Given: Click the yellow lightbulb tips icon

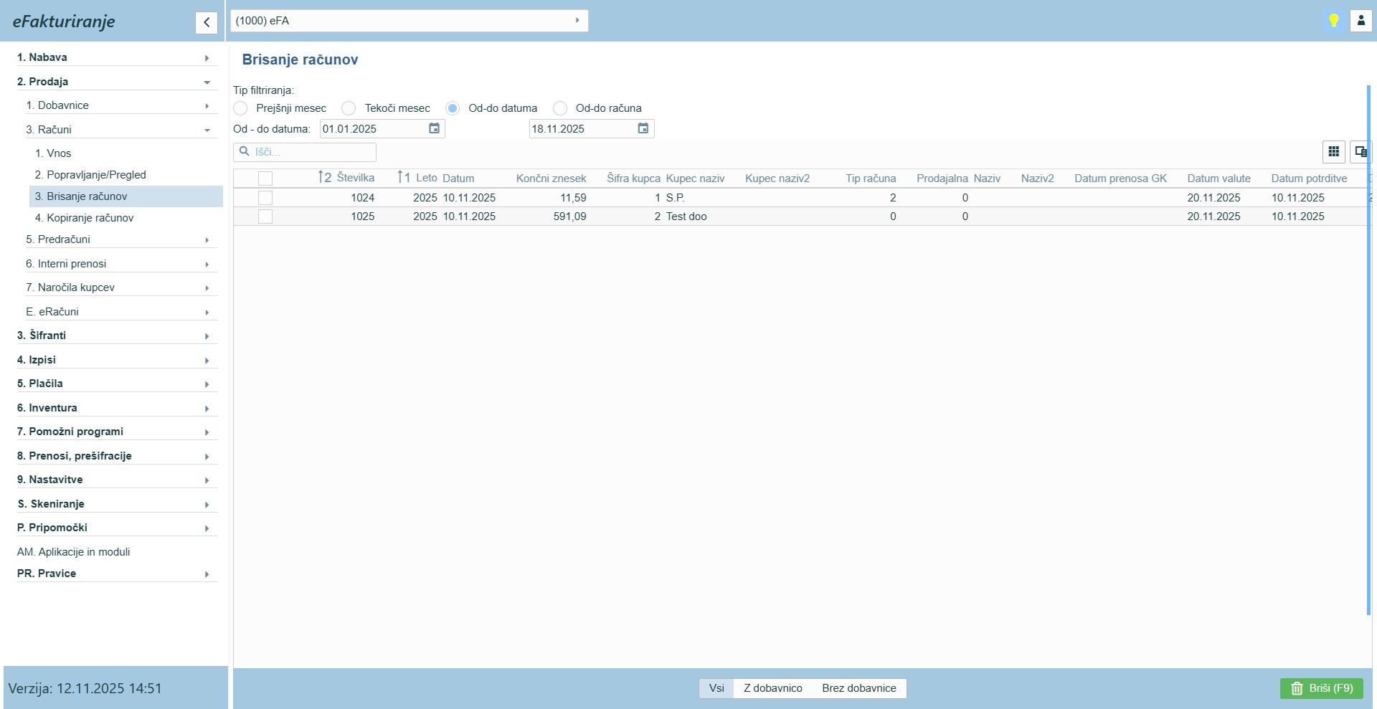Looking at the screenshot, I should pyautogui.click(x=1333, y=21).
